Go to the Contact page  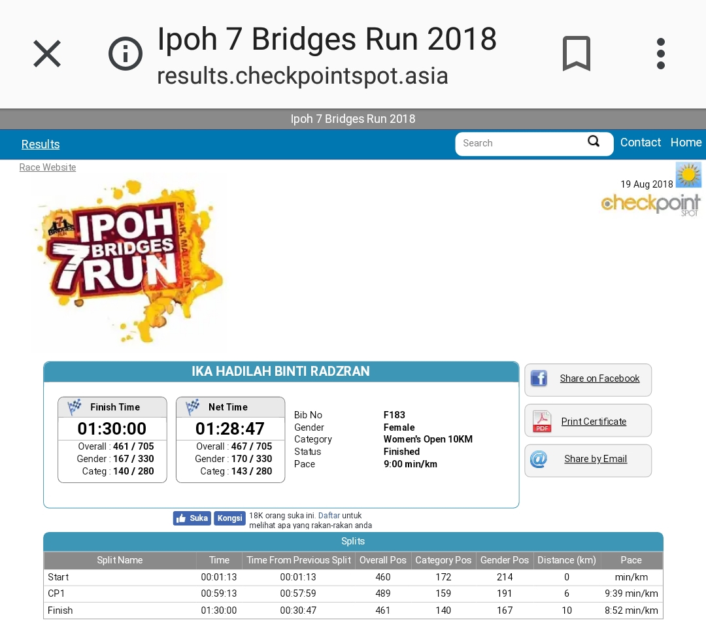point(640,142)
